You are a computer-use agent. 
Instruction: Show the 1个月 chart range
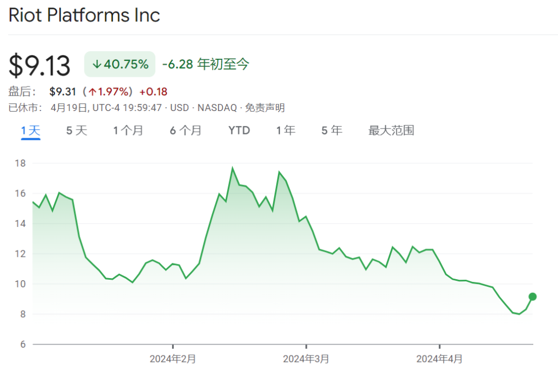coord(128,131)
